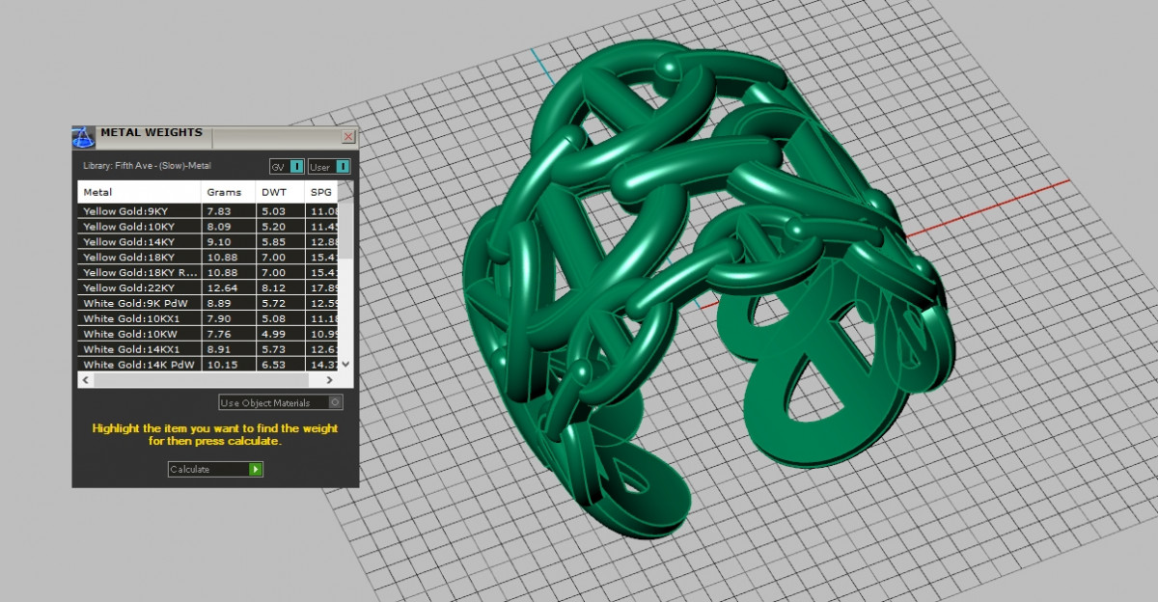This screenshot has width=1158, height=602.
Task: Click the green arrow on Calculate
Action: (x=255, y=469)
